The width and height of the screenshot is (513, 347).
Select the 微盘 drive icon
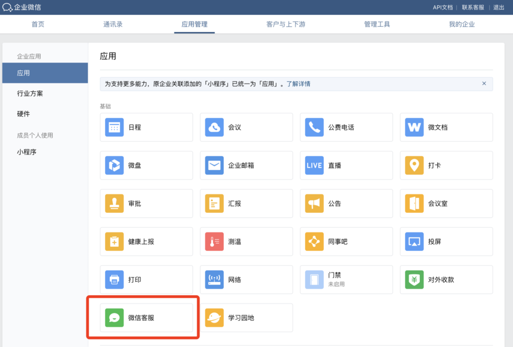coord(114,165)
